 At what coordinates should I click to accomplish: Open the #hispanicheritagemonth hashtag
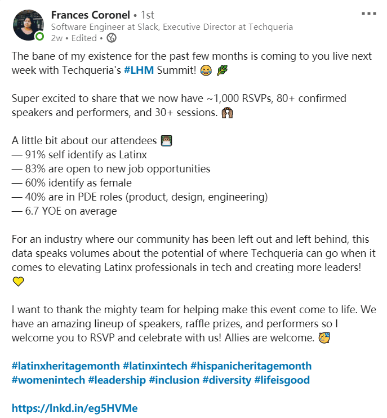251,366
